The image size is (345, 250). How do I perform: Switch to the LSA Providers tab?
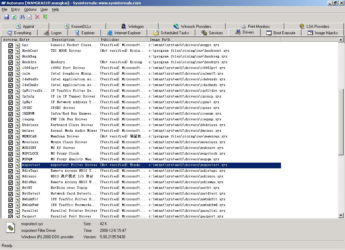coord(314,26)
